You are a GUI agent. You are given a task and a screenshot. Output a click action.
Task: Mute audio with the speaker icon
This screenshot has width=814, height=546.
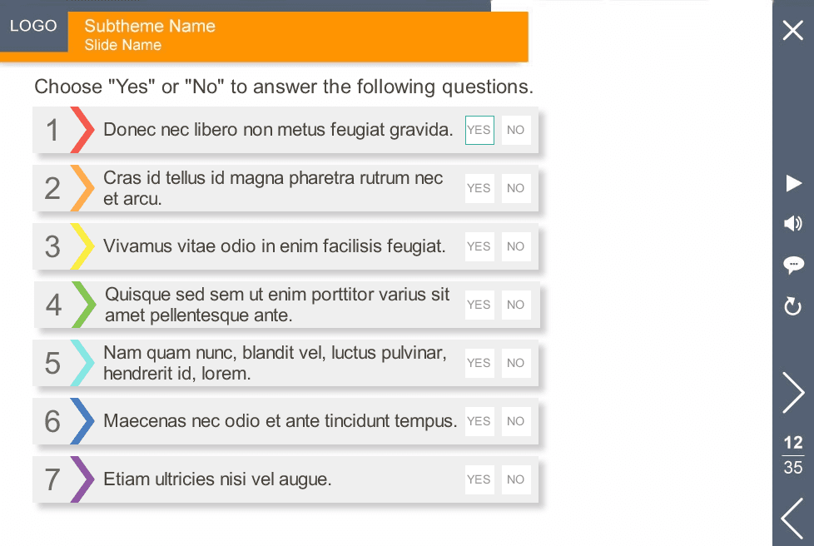pyautogui.click(x=793, y=224)
